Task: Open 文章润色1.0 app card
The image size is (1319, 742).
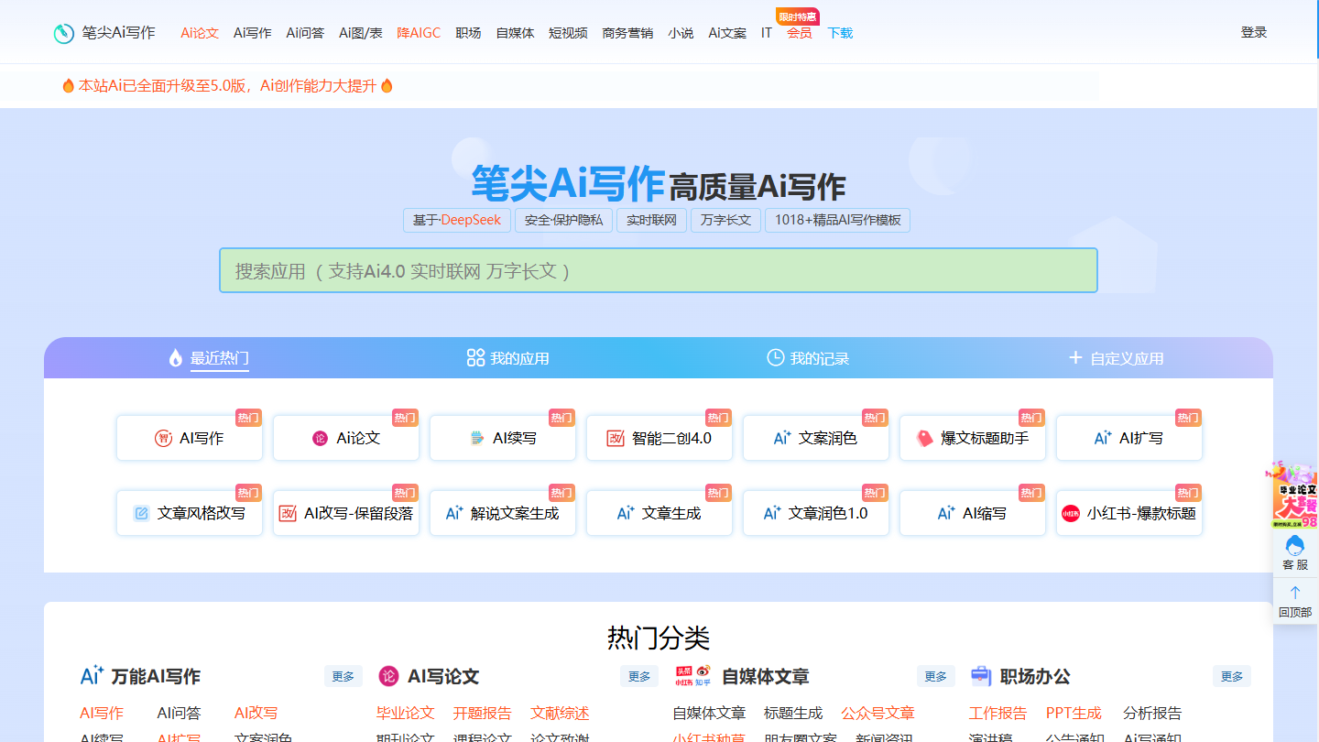Action: point(816,513)
